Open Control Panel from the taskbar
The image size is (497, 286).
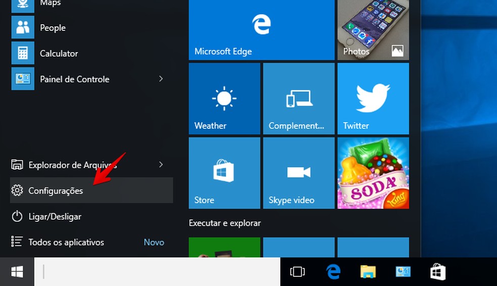click(403, 272)
